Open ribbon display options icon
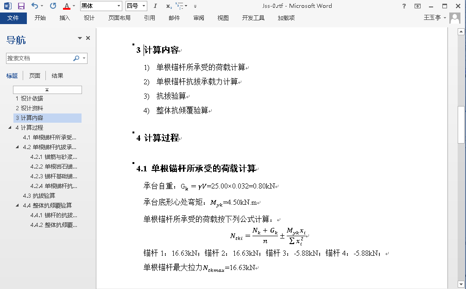 coord(417,6)
